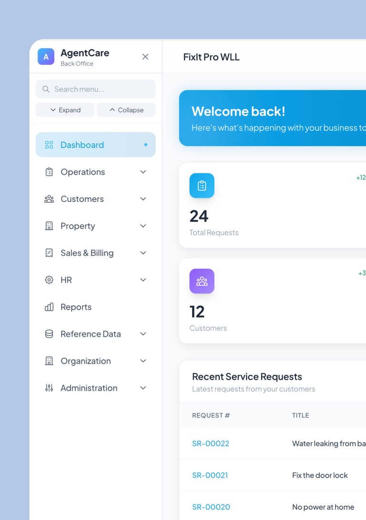Viewport: 366px width, 520px height.
Task: Open request link SR-00022
Action: tap(211, 443)
